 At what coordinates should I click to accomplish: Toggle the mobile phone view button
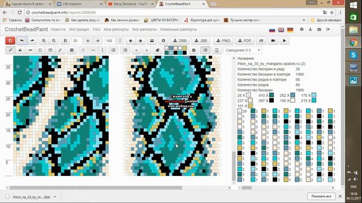point(217,50)
